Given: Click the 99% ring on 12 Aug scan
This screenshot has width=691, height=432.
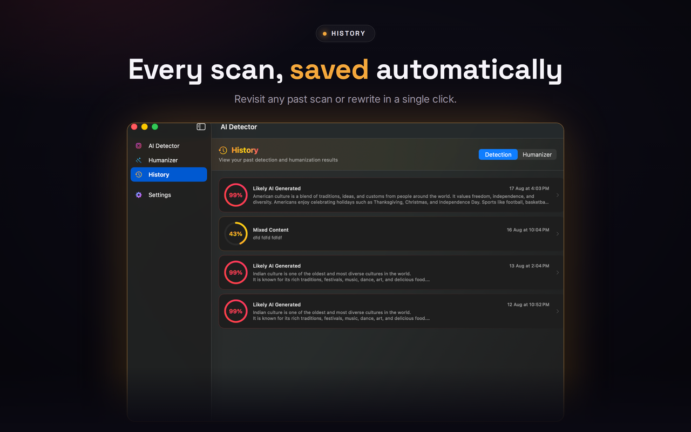Looking at the screenshot, I should pyautogui.click(x=236, y=312).
